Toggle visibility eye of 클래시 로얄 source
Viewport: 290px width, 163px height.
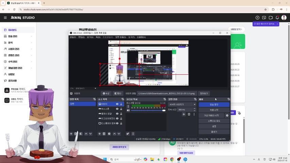click(117, 114)
